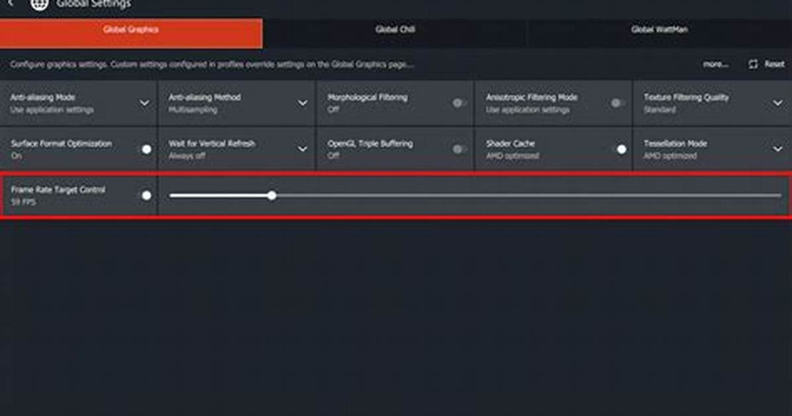The width and height of the screenshot is (792, 416).
Task: Open the Global Chill tab
Action: pyautogui.click(x=395, y=33)
